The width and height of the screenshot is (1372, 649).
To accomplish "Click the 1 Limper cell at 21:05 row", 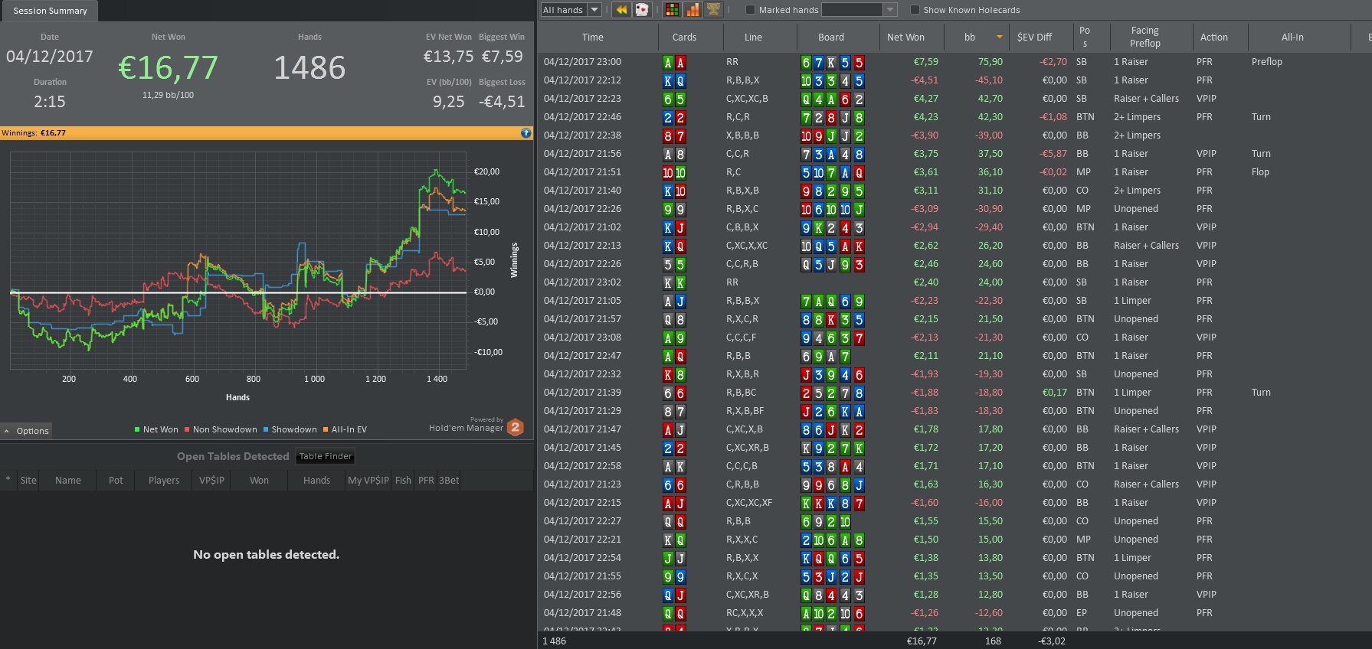I will 1132,301.
